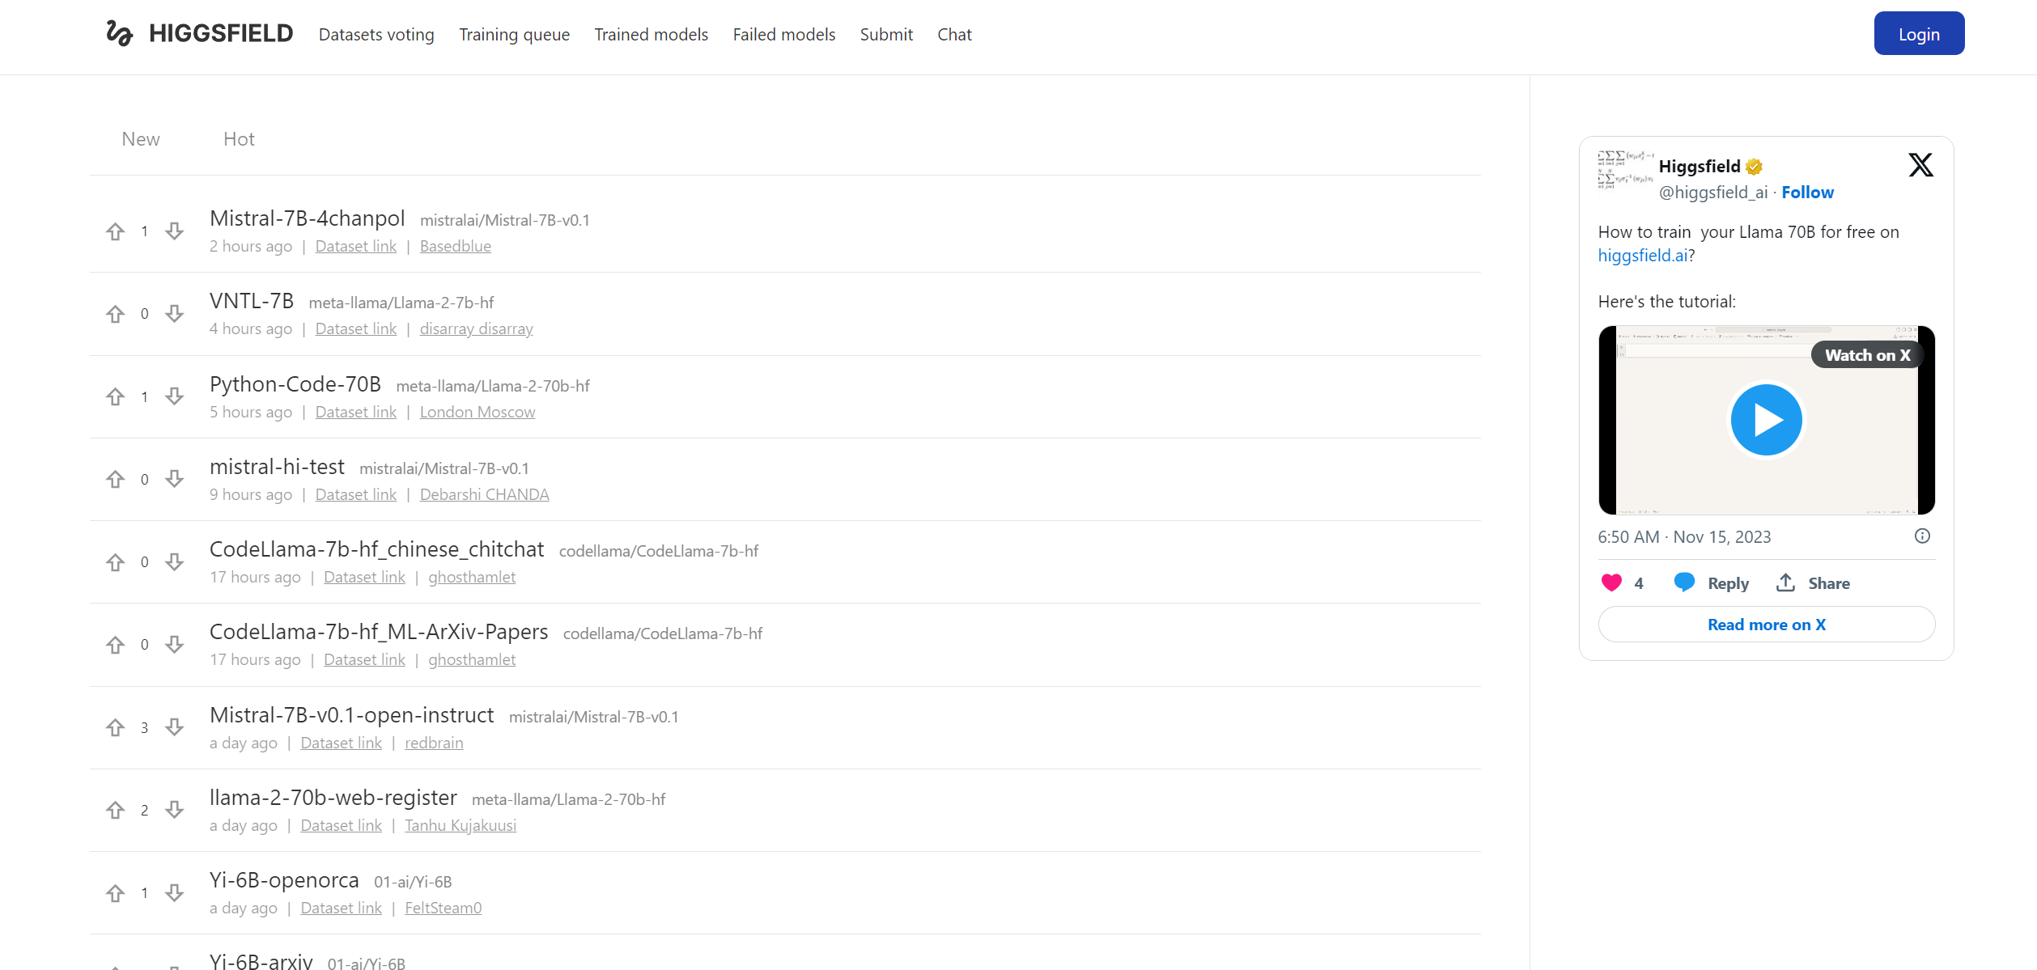Open Training queue in navigation
Screen dimensions: 2037x970
point(514,35)
